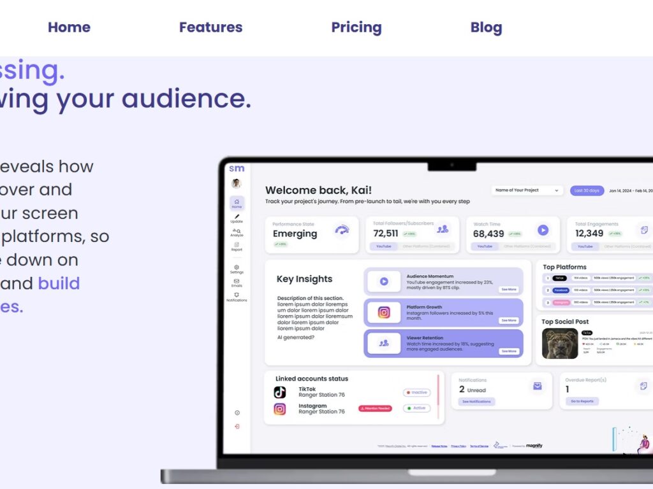Open the Features nav link
The height and width of the screenshot is (489, 653).
tap(210, 27)
